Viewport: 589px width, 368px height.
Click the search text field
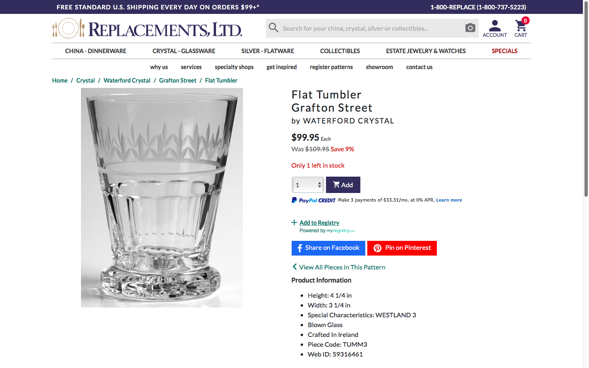371,28
